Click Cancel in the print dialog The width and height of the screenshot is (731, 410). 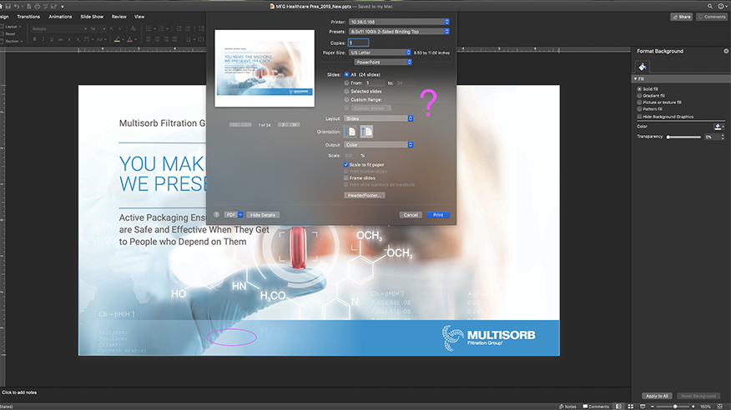click(411, 214)
